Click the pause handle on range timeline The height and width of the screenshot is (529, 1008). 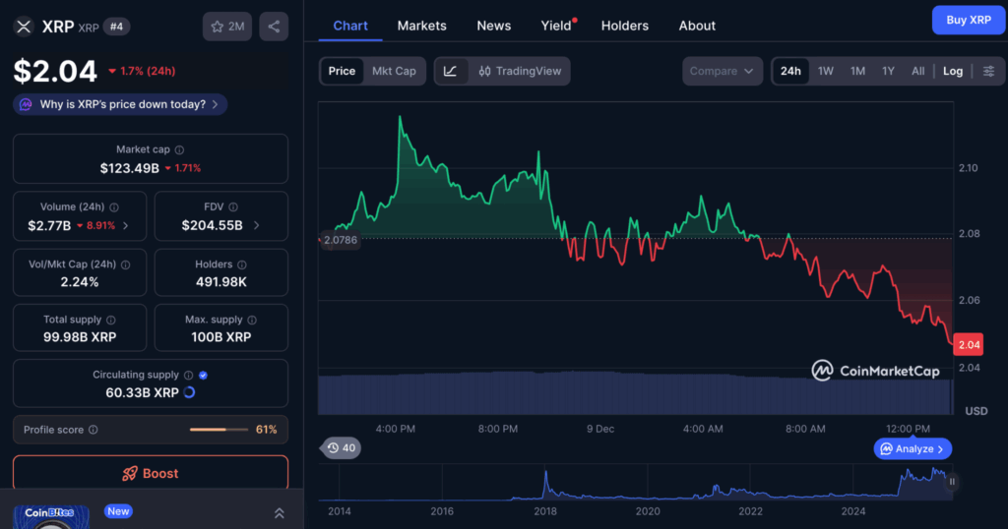952,482
